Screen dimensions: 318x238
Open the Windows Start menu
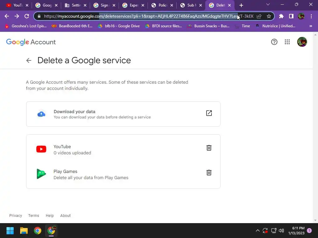10,231
